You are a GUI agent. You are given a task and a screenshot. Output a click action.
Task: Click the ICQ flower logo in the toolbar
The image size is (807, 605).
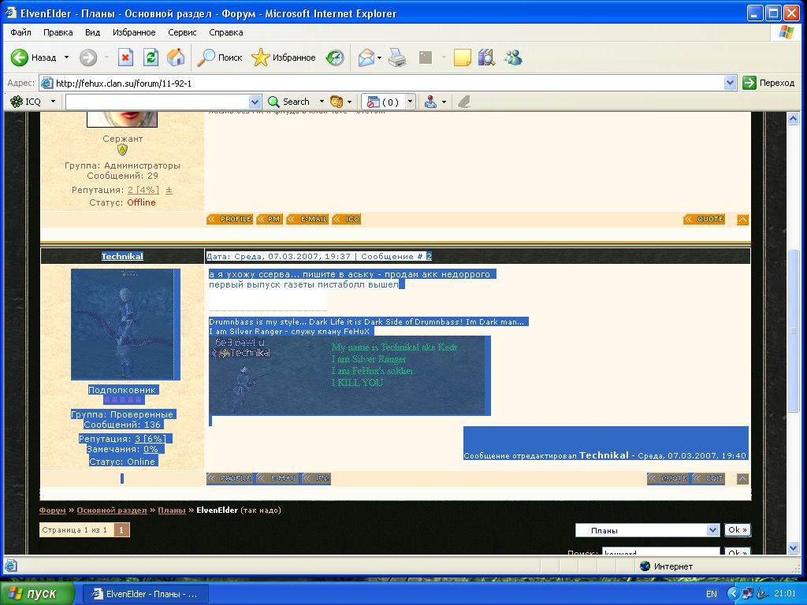point(17,102)
